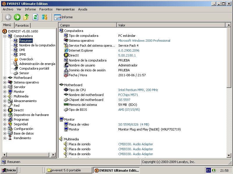
Task: Click the Valor column header
Action: (171, 25)
